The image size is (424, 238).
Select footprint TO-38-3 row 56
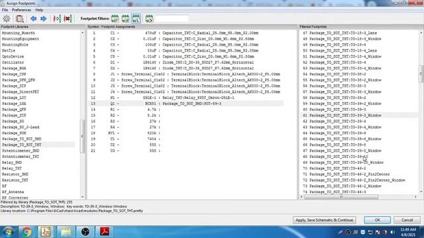click(x=359, y=86)
